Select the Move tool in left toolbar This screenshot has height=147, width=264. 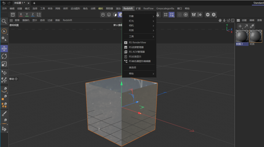4,49
